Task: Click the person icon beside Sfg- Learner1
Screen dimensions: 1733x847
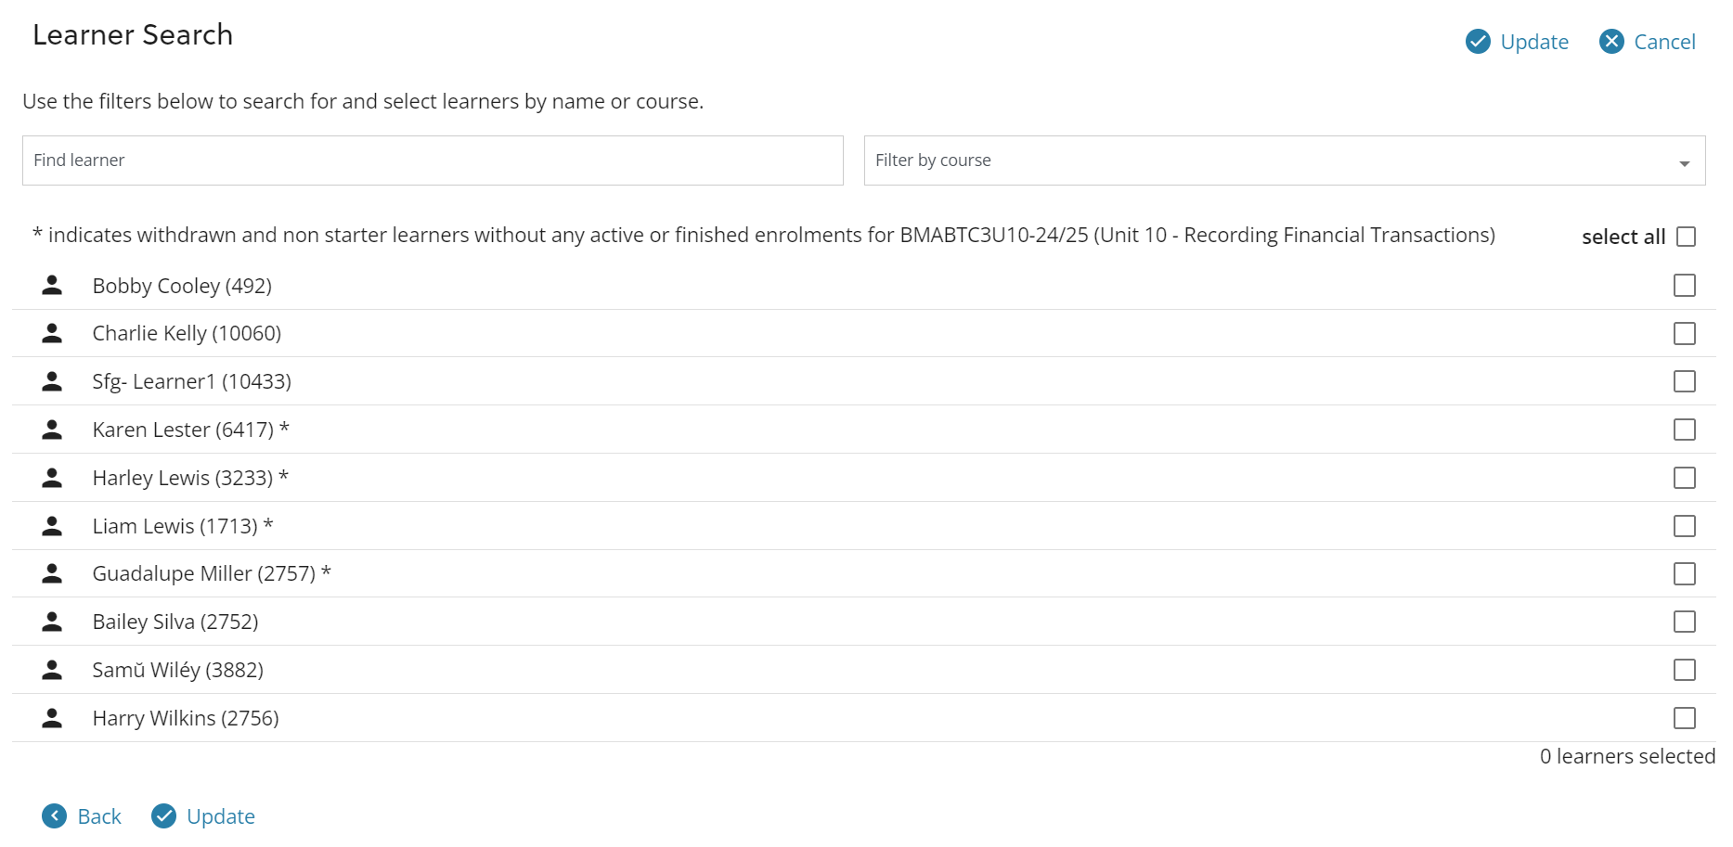Action: [x=51, y=381]
